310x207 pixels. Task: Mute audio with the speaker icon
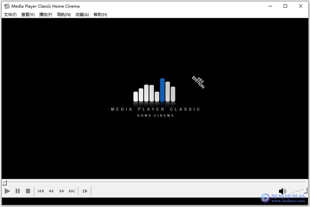tap(282, 191)
